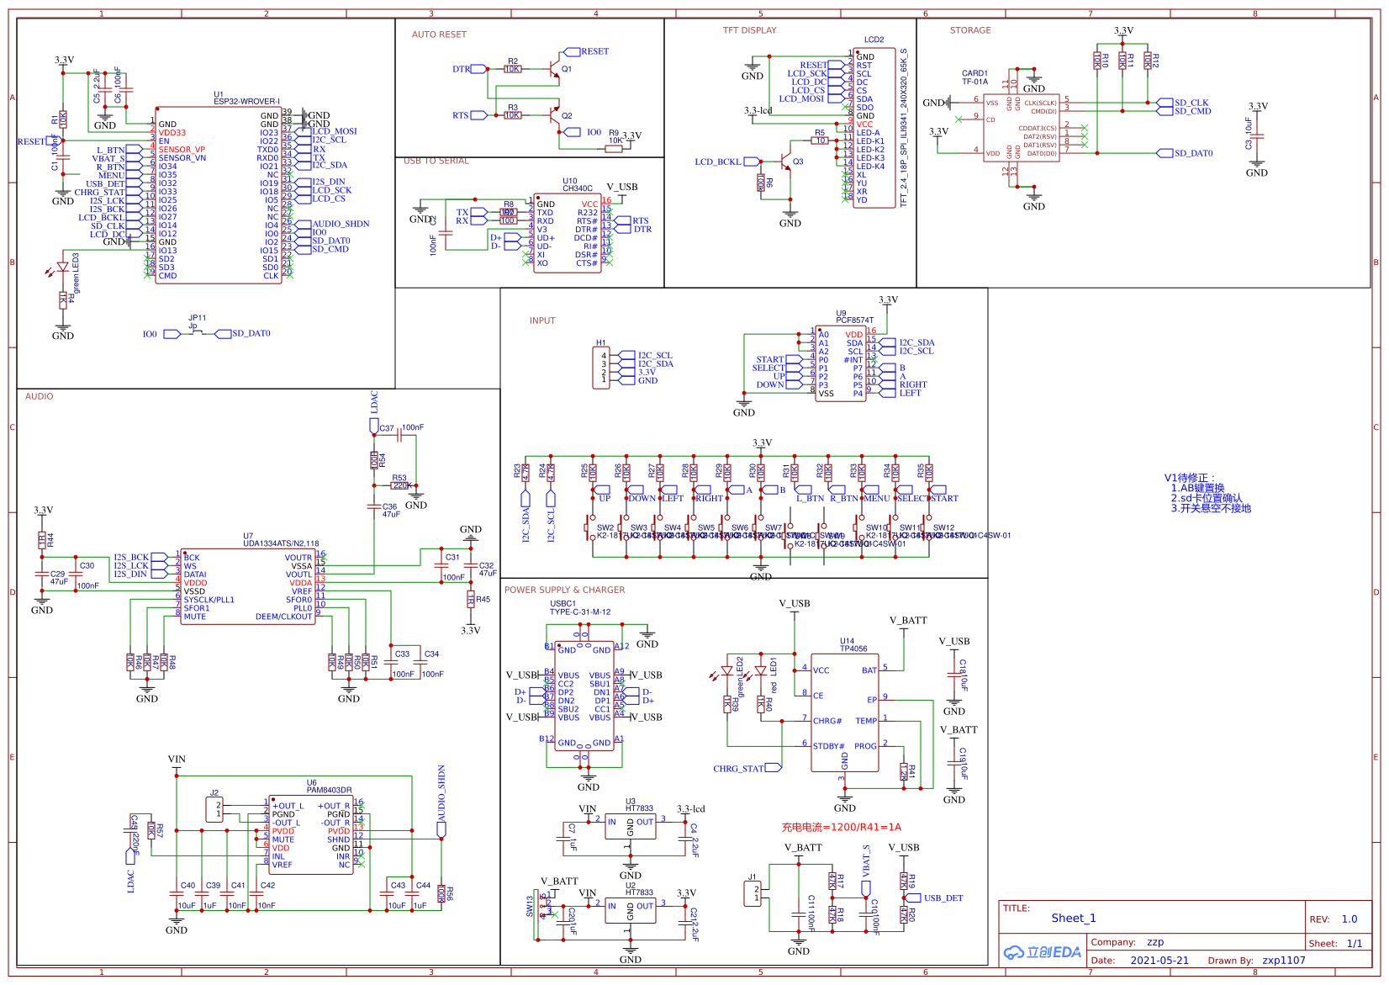Click resistor R9 10K near IO0

pyautogui.click(x=615, y=149)
